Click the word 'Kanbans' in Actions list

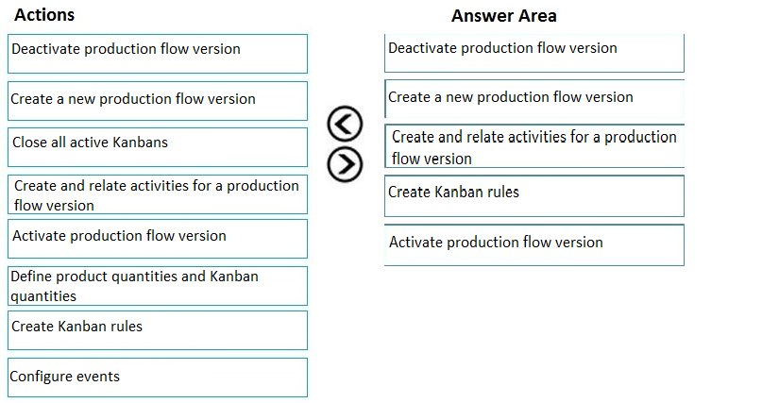click(140, 143)
